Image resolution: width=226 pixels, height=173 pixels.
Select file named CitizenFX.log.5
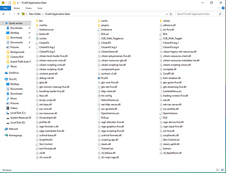pos(47,52)
